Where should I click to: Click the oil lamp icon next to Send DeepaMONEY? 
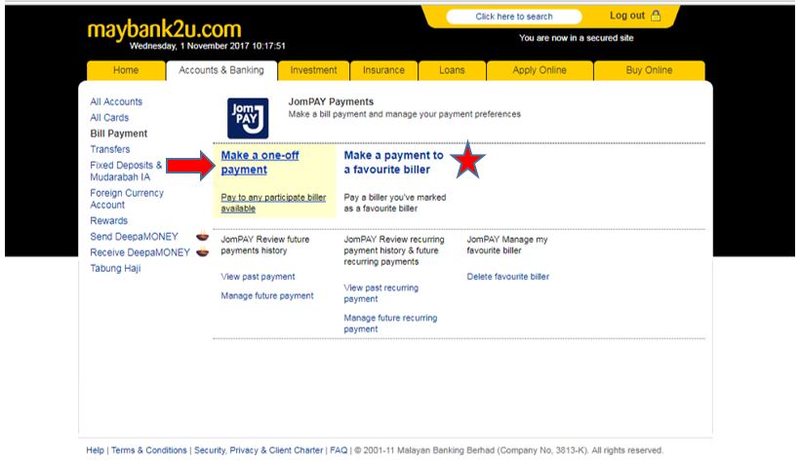tap(202, 236)
